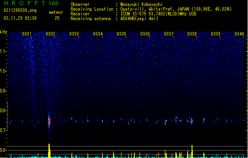This screenshot has height=158, width=248.
Task: Select observer name Masayuki Kobayashi
Action: [142, 4]
